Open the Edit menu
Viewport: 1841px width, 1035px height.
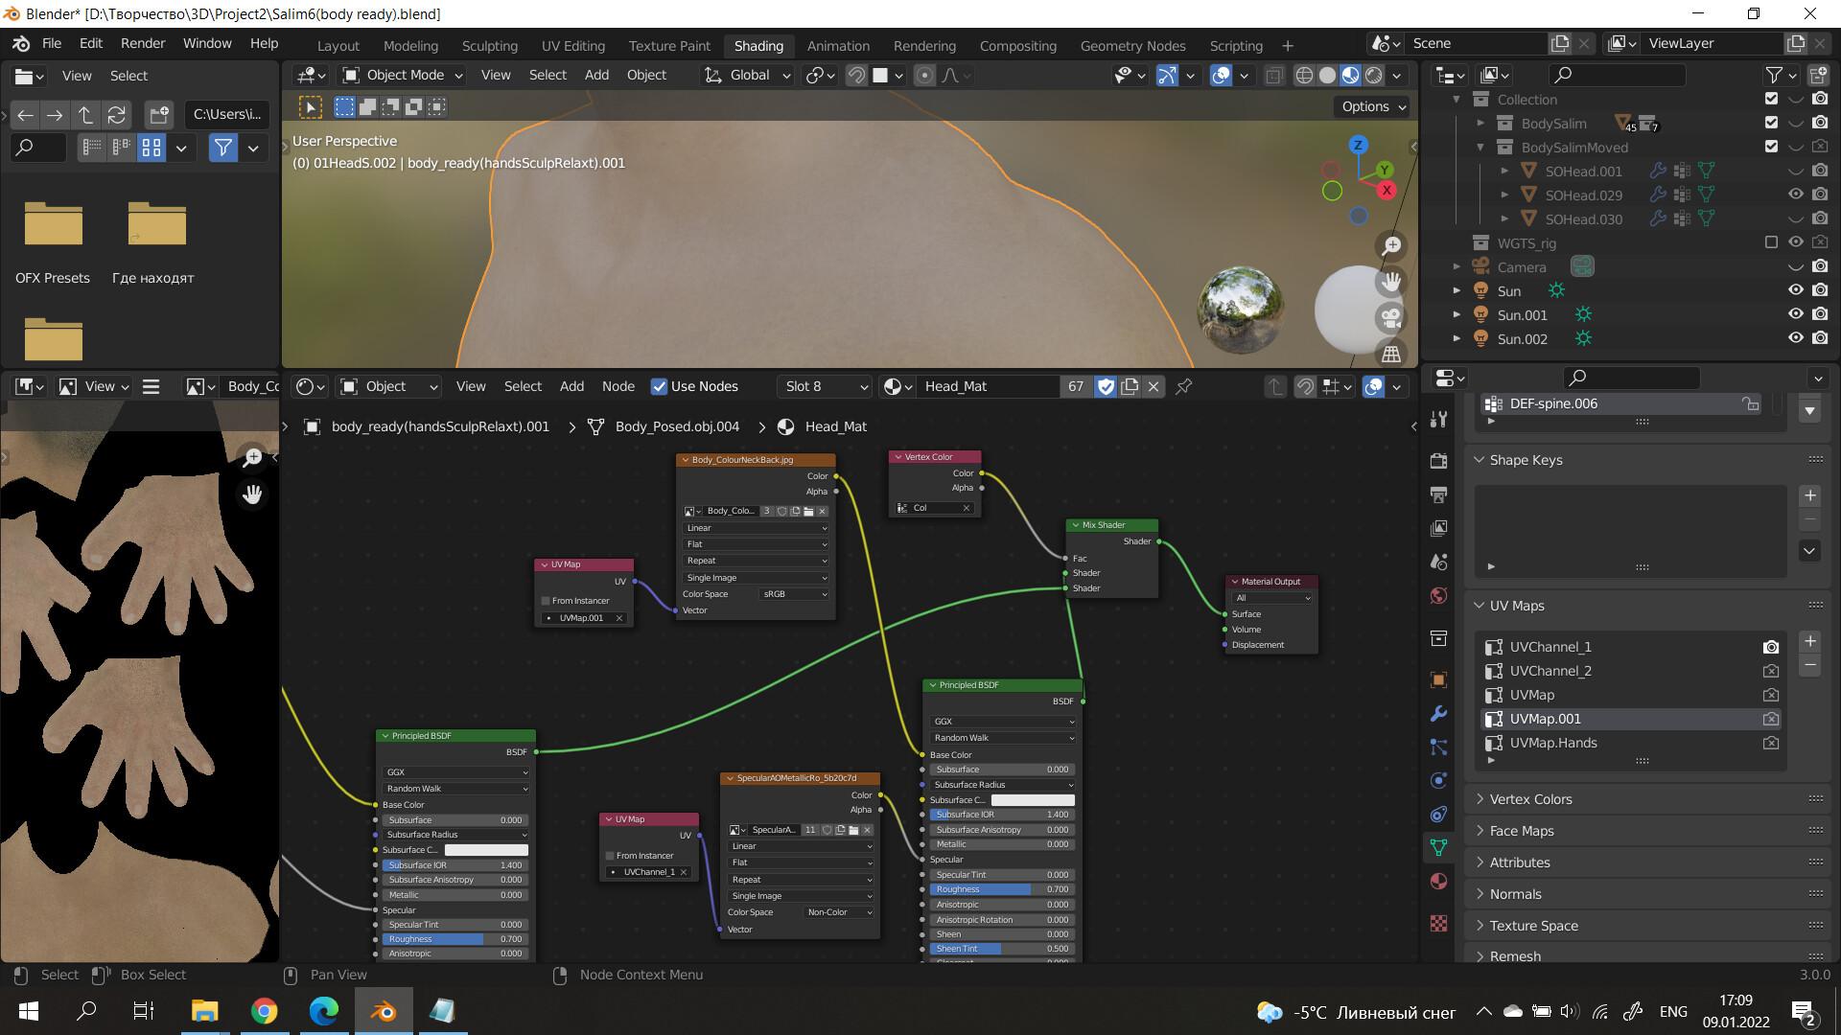pyautogui.click(x=91, y=43)
